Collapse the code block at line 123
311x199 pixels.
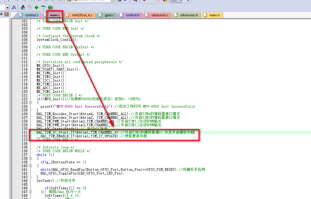(x=30, y=102)
